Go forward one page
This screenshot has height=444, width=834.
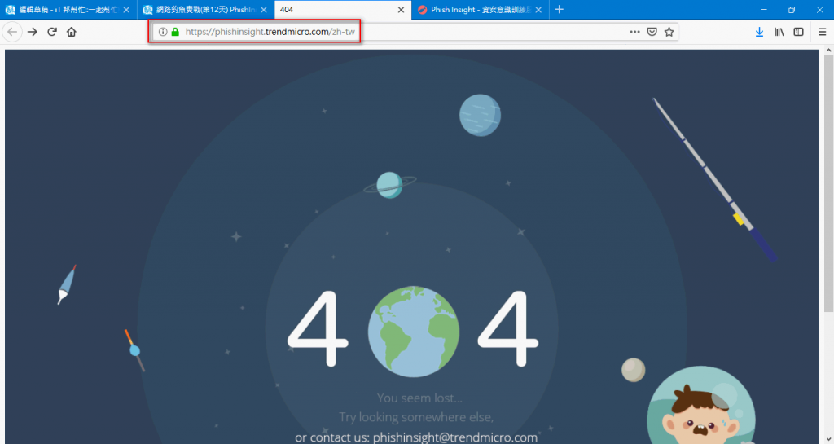pos(33,32)
